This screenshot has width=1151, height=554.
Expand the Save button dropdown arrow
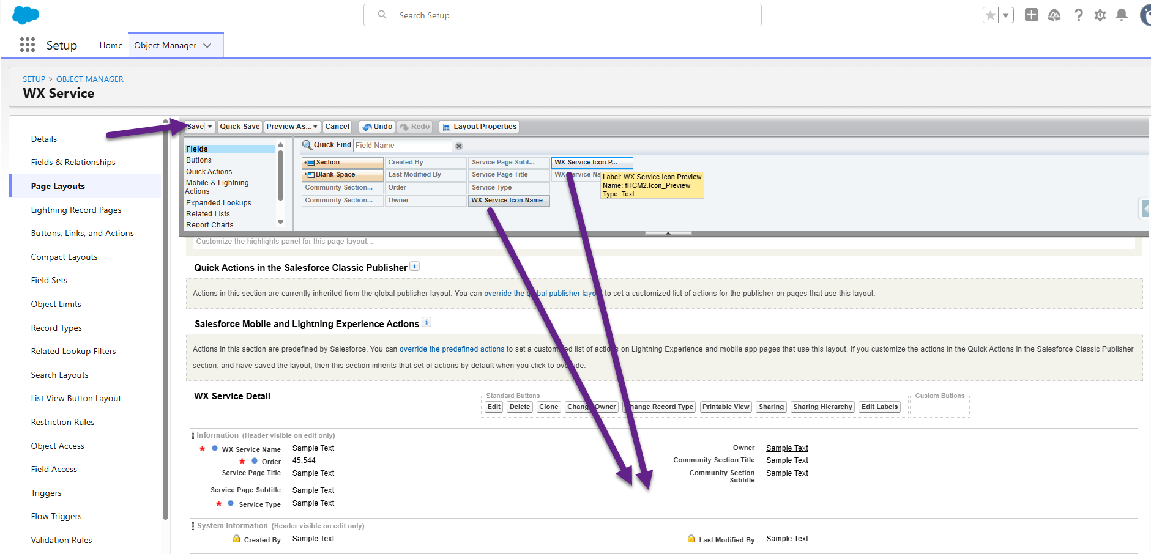click(x=210, y=127)
